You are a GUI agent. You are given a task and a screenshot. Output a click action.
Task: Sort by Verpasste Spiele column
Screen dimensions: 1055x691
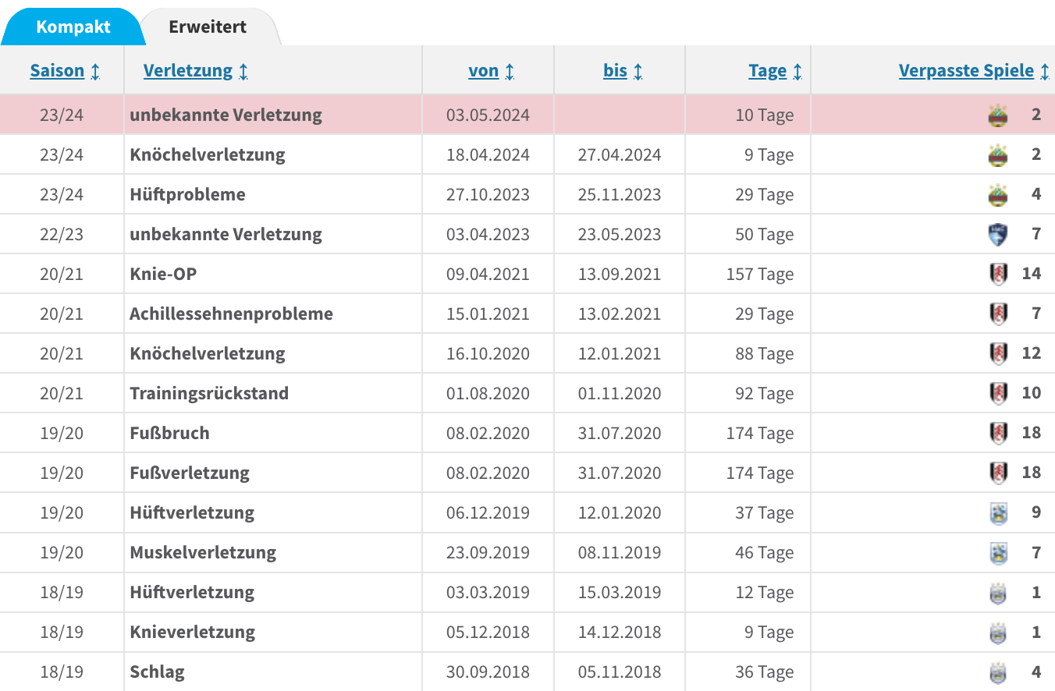pos(974,71)
